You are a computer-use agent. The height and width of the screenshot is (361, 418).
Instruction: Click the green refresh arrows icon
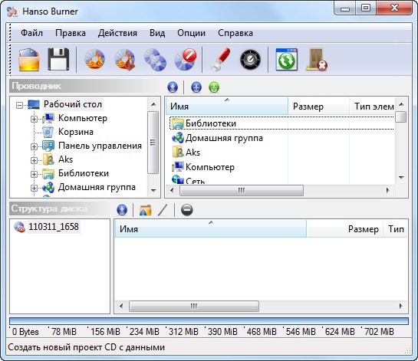pyautogui.click(x=287, y=60)
